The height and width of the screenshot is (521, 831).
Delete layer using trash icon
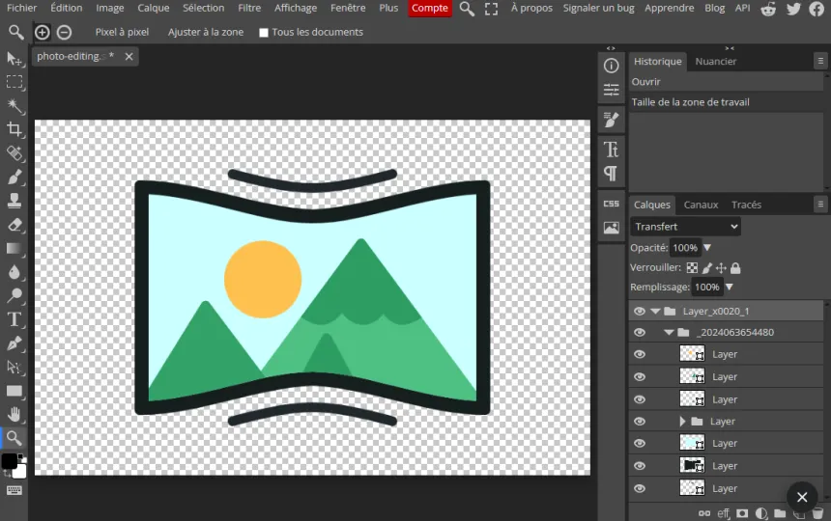pos(817,513)
